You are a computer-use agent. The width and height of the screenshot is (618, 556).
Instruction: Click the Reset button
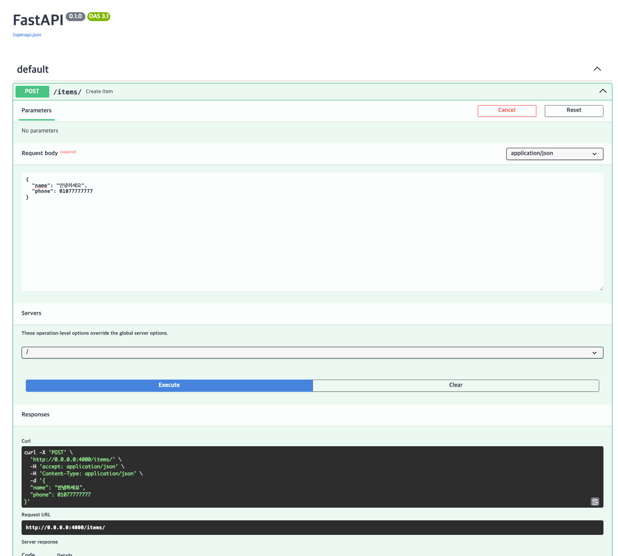point(574,111)
